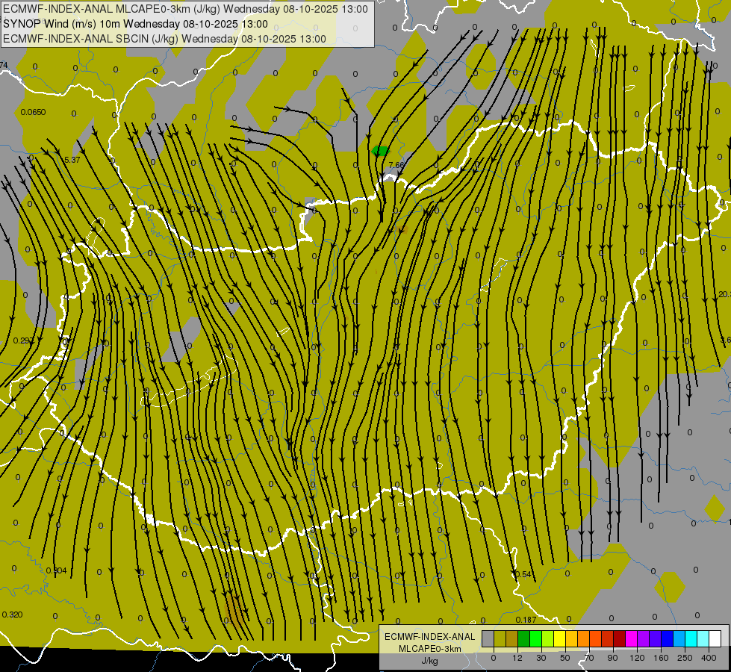731x672 pixels.
Task: Click the map value 0.904
Action: [57, 570]
